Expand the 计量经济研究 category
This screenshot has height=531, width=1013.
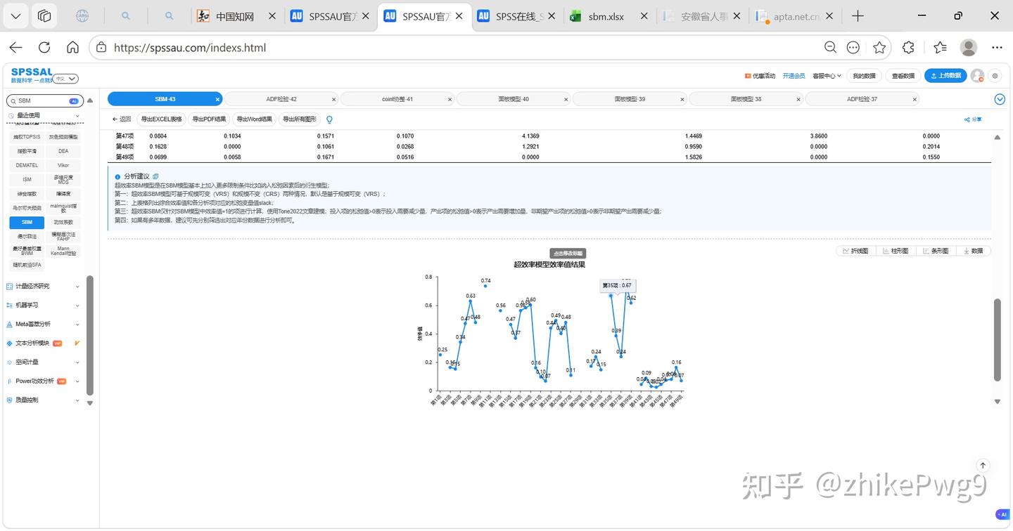click(44, 286)
